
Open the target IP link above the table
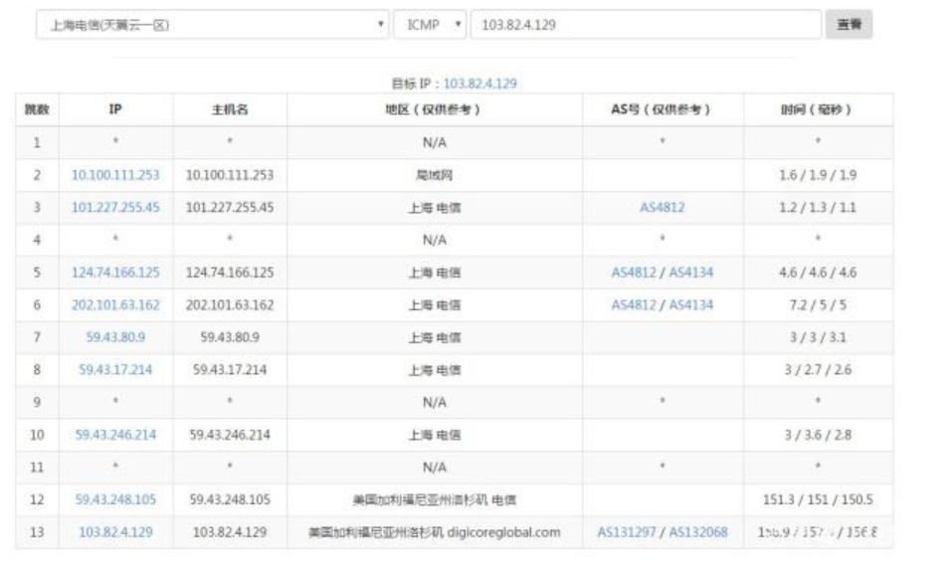coord(479,84)
